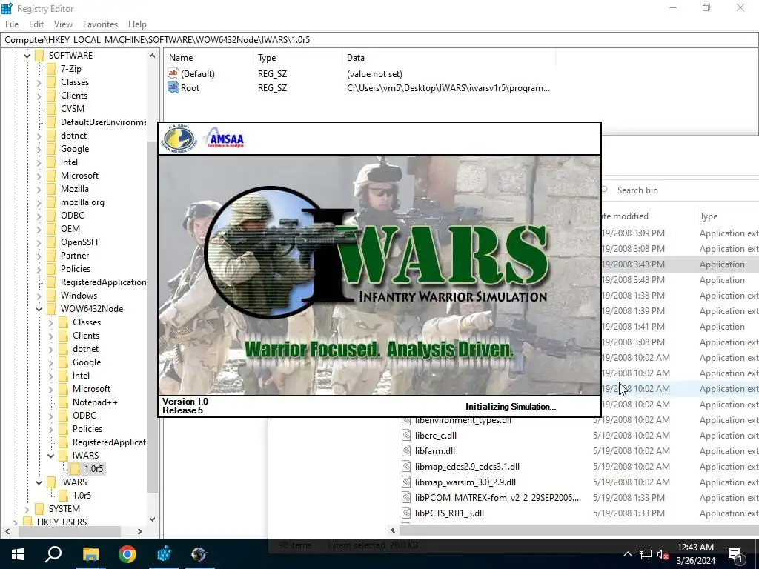Click the Root value data path
Viewport: 759px width, 569px height.
[x=448, y=88]
